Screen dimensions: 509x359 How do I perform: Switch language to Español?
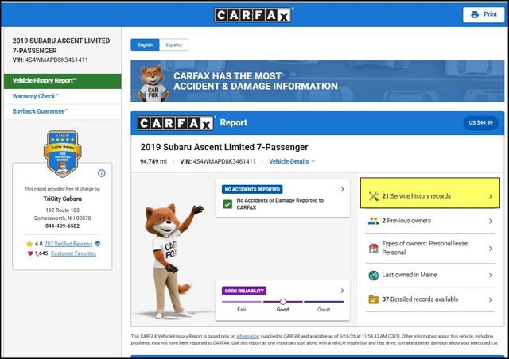coord(173,45)
